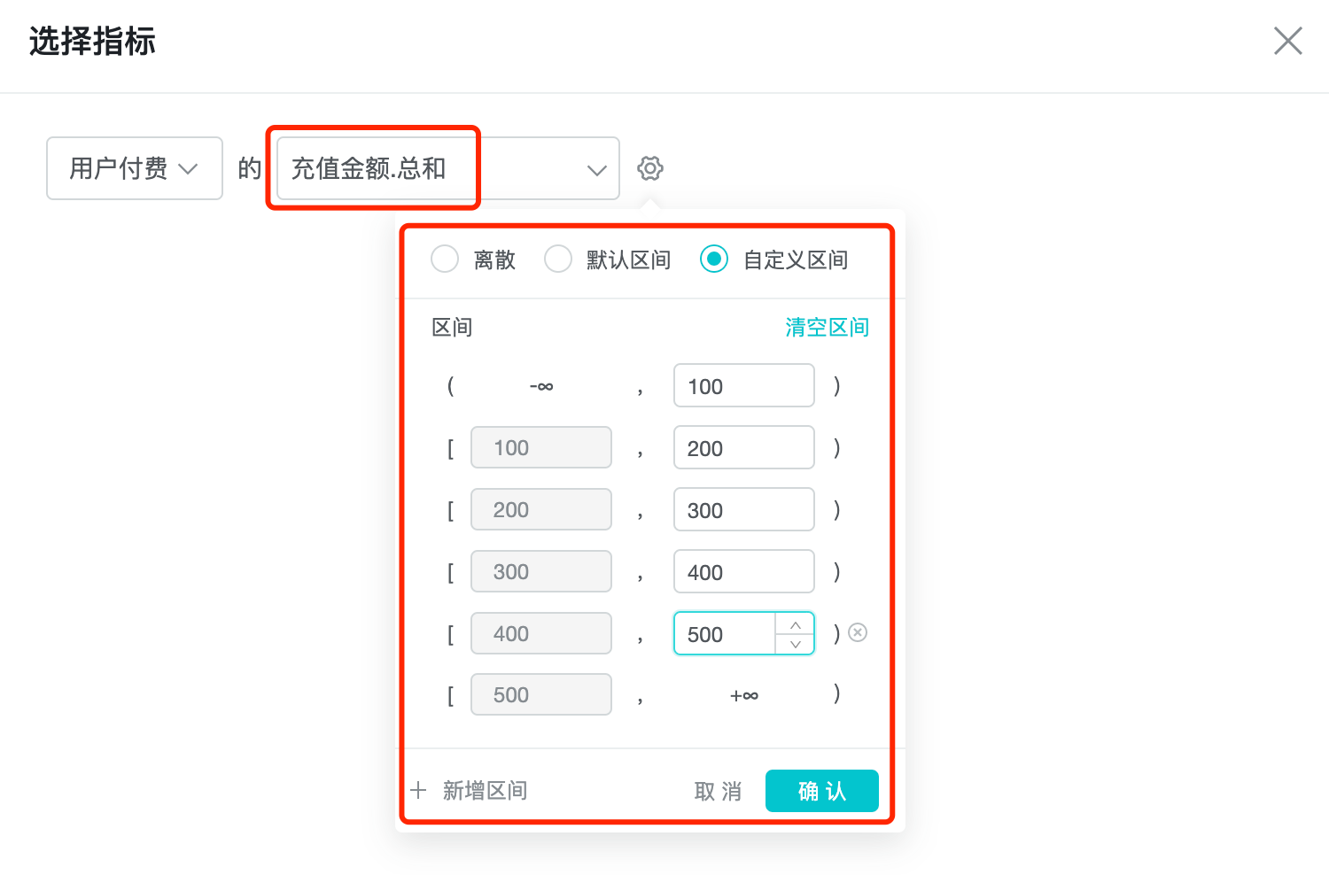Select the 自定义区间 radio option
1329x875 pixels.
pos(714,259)
